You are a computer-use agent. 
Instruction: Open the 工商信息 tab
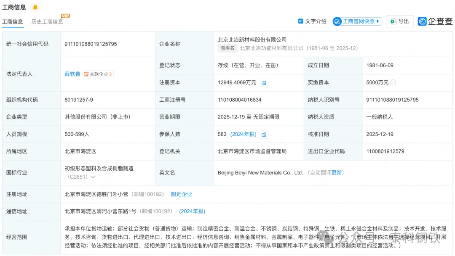point(13,22)
